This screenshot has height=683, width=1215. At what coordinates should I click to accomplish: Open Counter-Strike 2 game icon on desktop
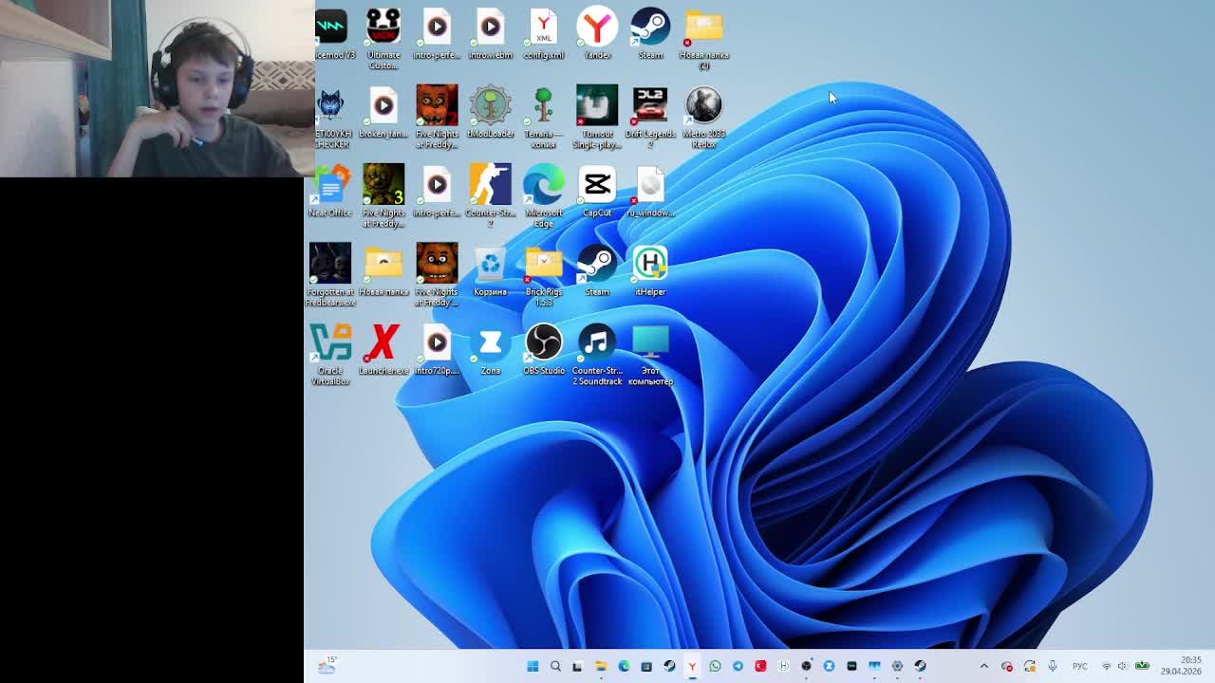click(x=490, y=196)
